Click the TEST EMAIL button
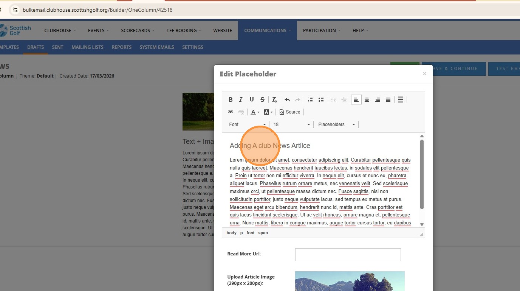 [x=504, y=68]
